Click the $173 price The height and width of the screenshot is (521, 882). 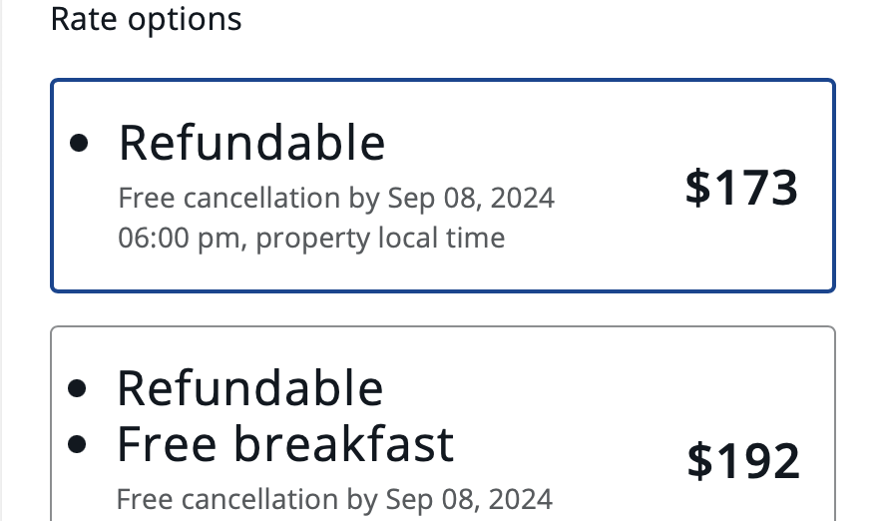pyautogui.click(x=741, y=188)
